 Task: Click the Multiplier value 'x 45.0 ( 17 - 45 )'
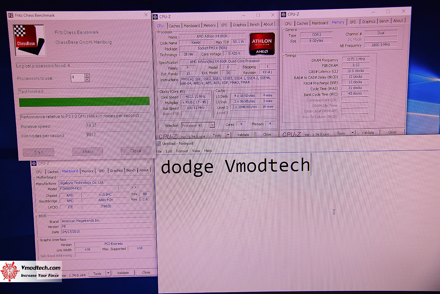195,102
